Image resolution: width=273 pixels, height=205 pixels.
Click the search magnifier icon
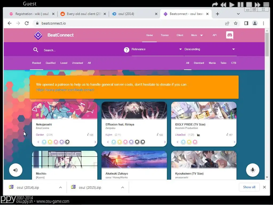(x=36, y=50)
